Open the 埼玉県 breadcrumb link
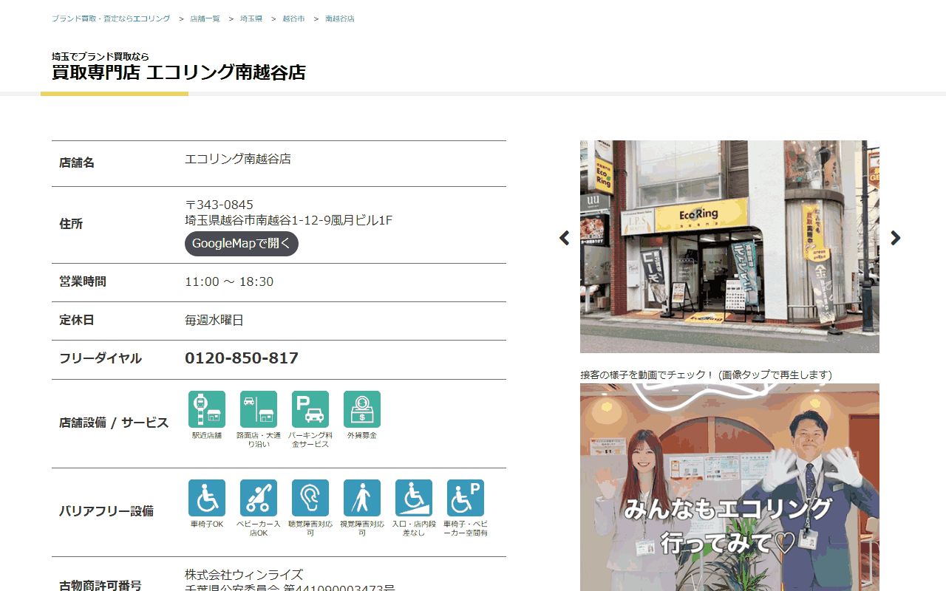The width and height of the screenshot is (946, 591). [251, 18]
